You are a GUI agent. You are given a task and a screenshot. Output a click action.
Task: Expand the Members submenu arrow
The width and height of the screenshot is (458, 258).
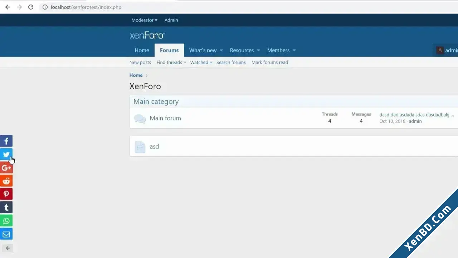[x=294, y=51]
